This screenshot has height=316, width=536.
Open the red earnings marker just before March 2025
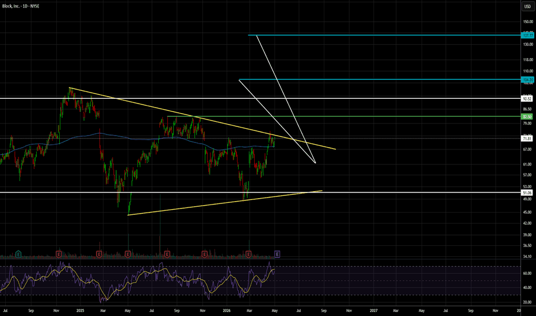[99, 254]
